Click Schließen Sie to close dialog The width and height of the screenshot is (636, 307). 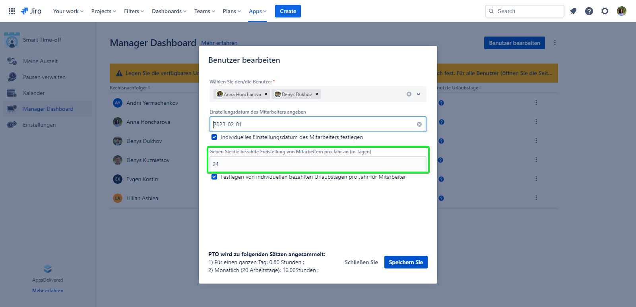[361, 262]
